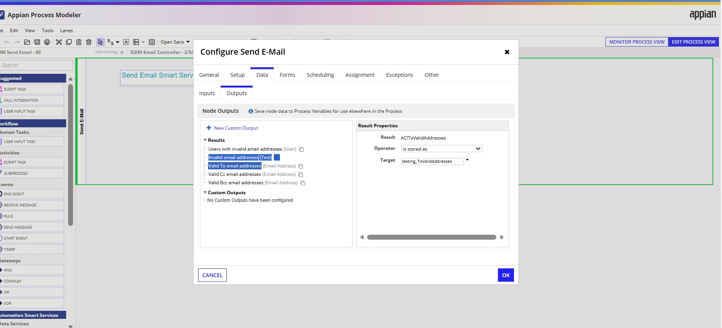The image size is (722, 328).
Task: Click the multiple icon after Invalid email addresses
Action: point(277,158)
